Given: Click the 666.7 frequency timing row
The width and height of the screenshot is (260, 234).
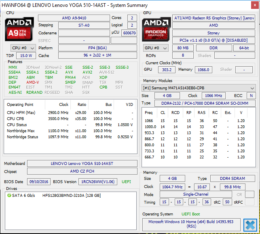Looking at the screenshot, I should [x=195, y=157].
